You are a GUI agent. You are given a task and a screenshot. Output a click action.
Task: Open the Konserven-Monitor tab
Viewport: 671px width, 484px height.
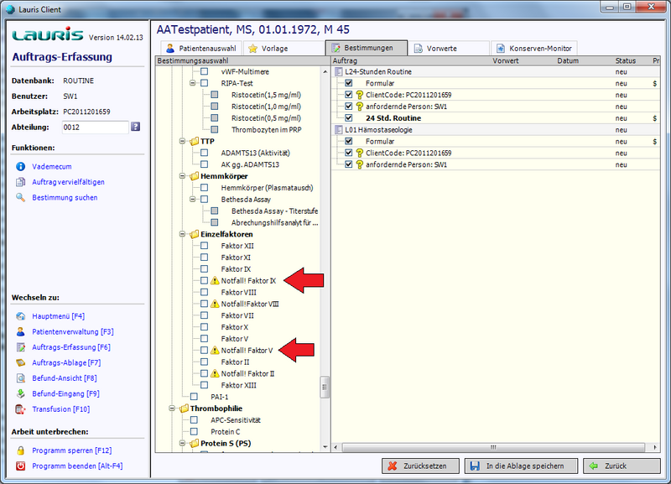coord(533,49)
